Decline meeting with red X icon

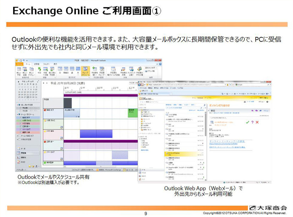(x=257, y=122)
